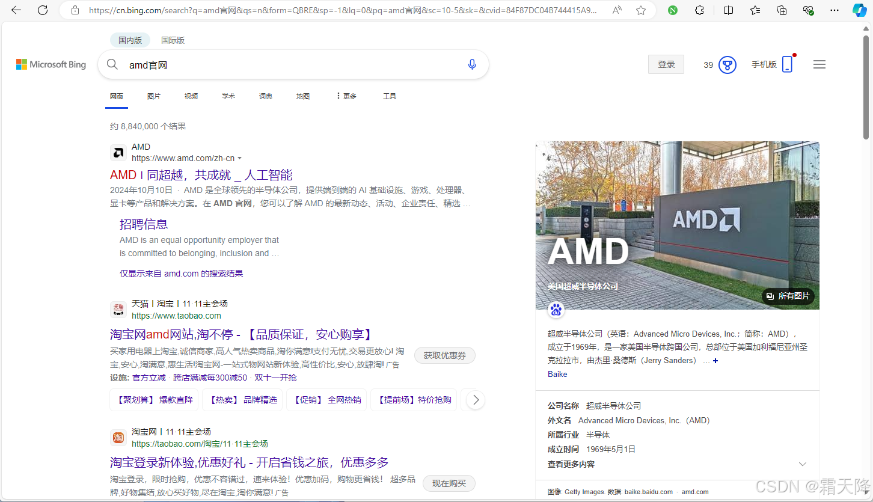Expand 查看更多内容 chevron
873x502 pixels.
802,464
